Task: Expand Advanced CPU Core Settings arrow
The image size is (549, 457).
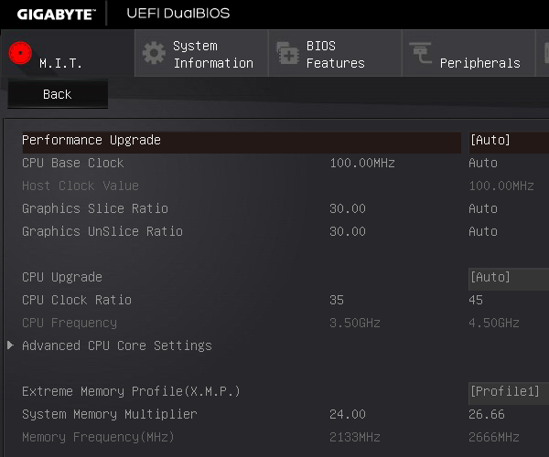Action: [x=10, y=345]
